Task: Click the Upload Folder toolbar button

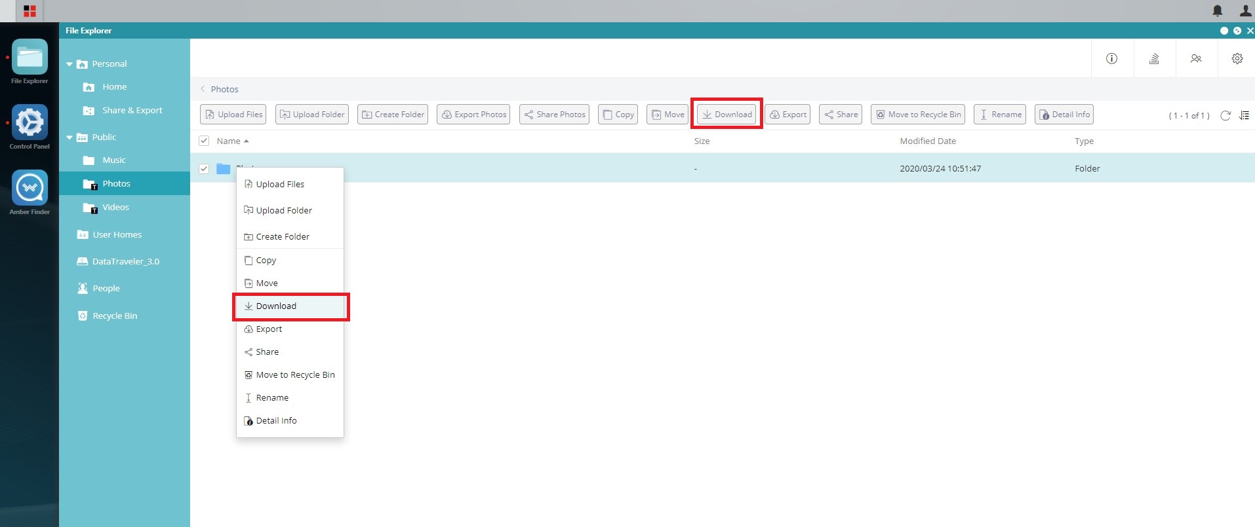Action: click(x=311, y=115)
